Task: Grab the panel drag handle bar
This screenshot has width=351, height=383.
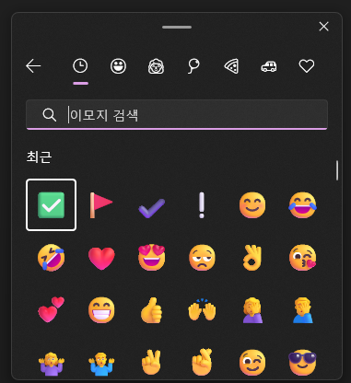Action: coord(177,27)
